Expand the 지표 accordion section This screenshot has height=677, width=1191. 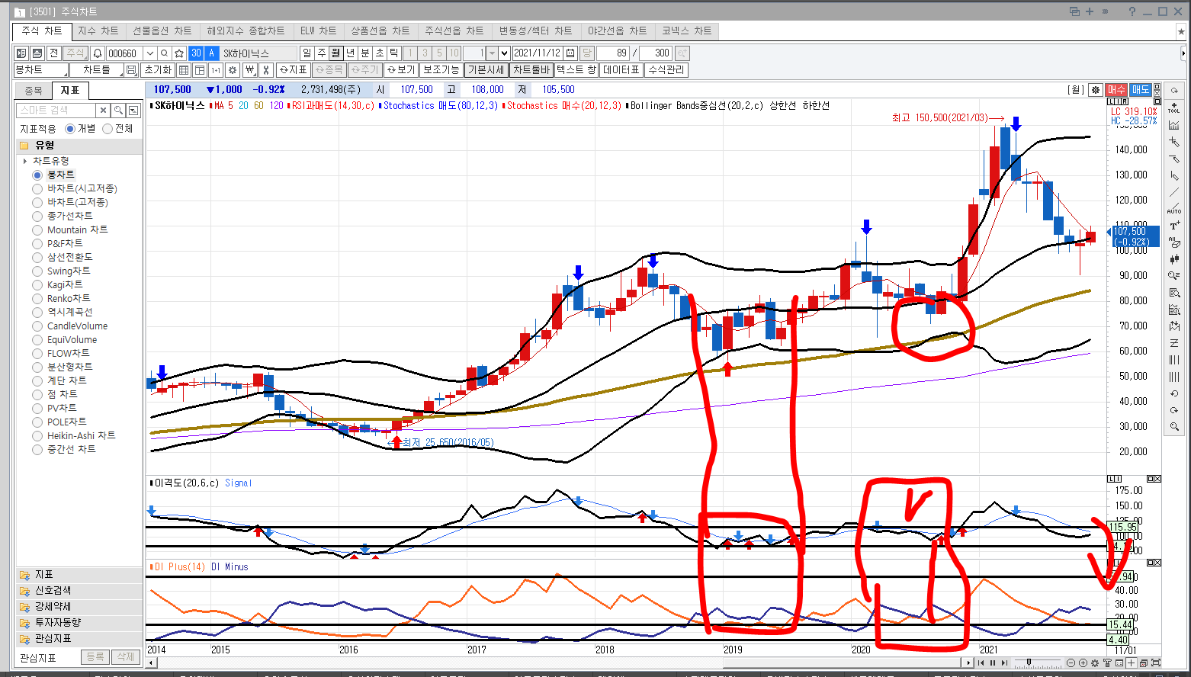79,574
